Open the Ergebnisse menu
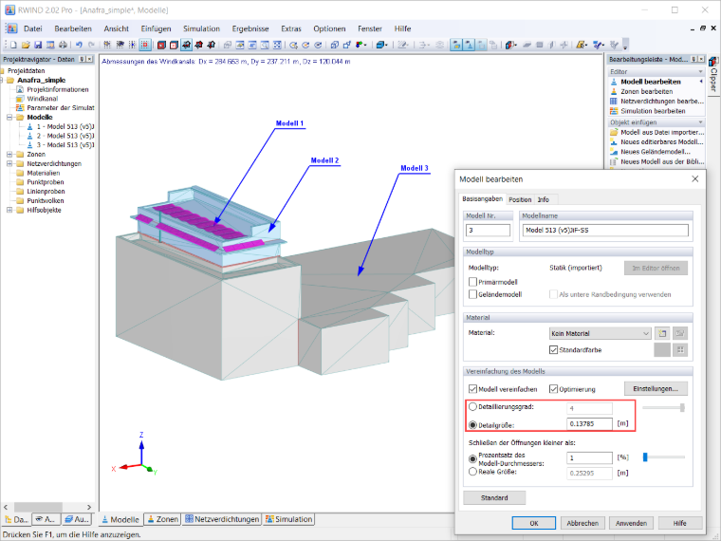This screenshot has height=541, width=721. (250, 28)
